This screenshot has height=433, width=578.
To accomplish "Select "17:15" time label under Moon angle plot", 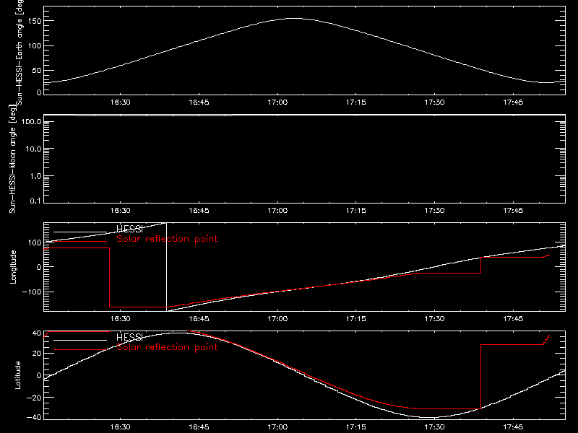I will 356,211.
